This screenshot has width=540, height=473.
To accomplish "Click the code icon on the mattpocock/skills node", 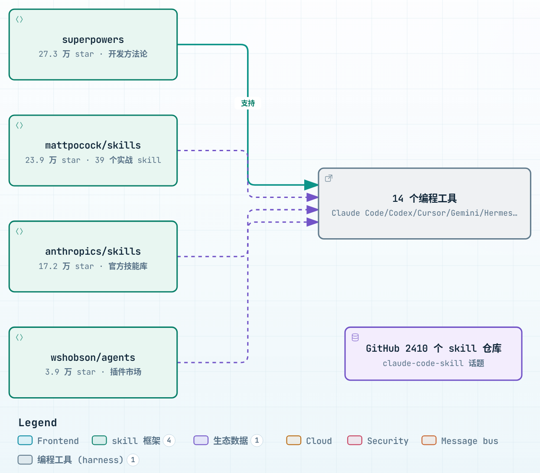I will pyautogui.click(x=19, y=126).
